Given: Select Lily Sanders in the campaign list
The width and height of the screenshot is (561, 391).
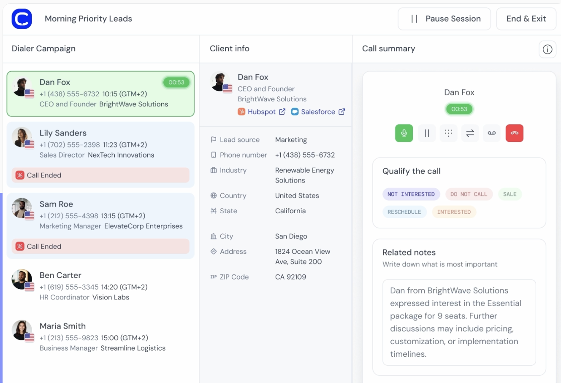Looking at the screenshot, I should pos(100,144).
